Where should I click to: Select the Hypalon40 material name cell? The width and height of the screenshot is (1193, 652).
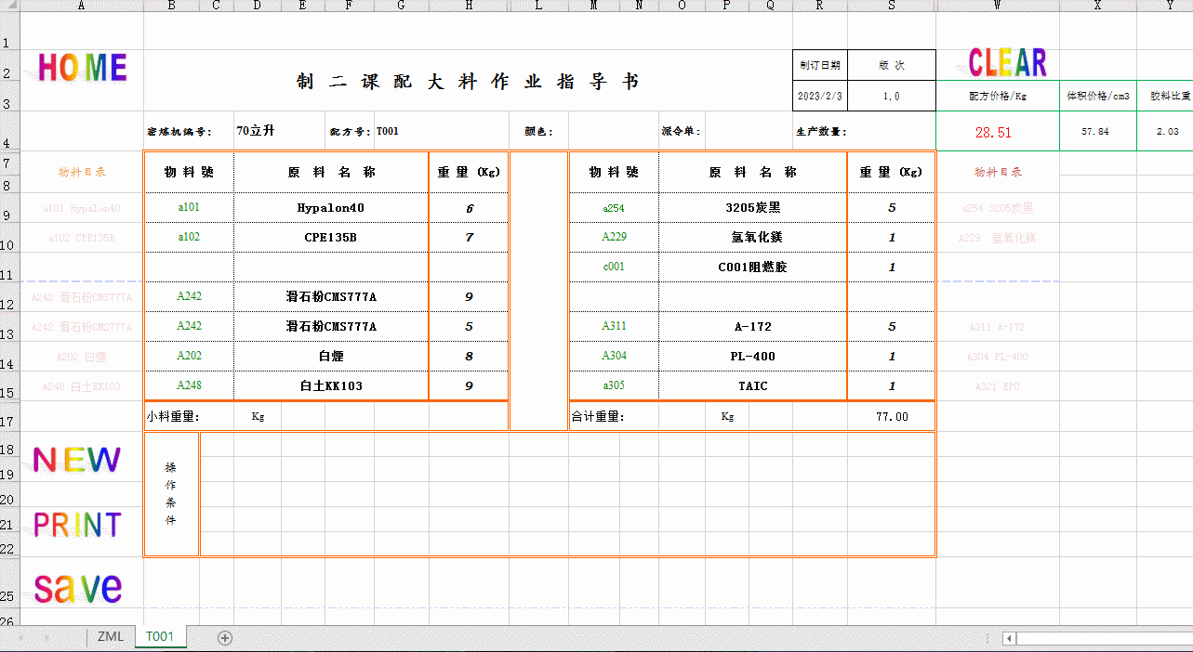tap(330, 208)
